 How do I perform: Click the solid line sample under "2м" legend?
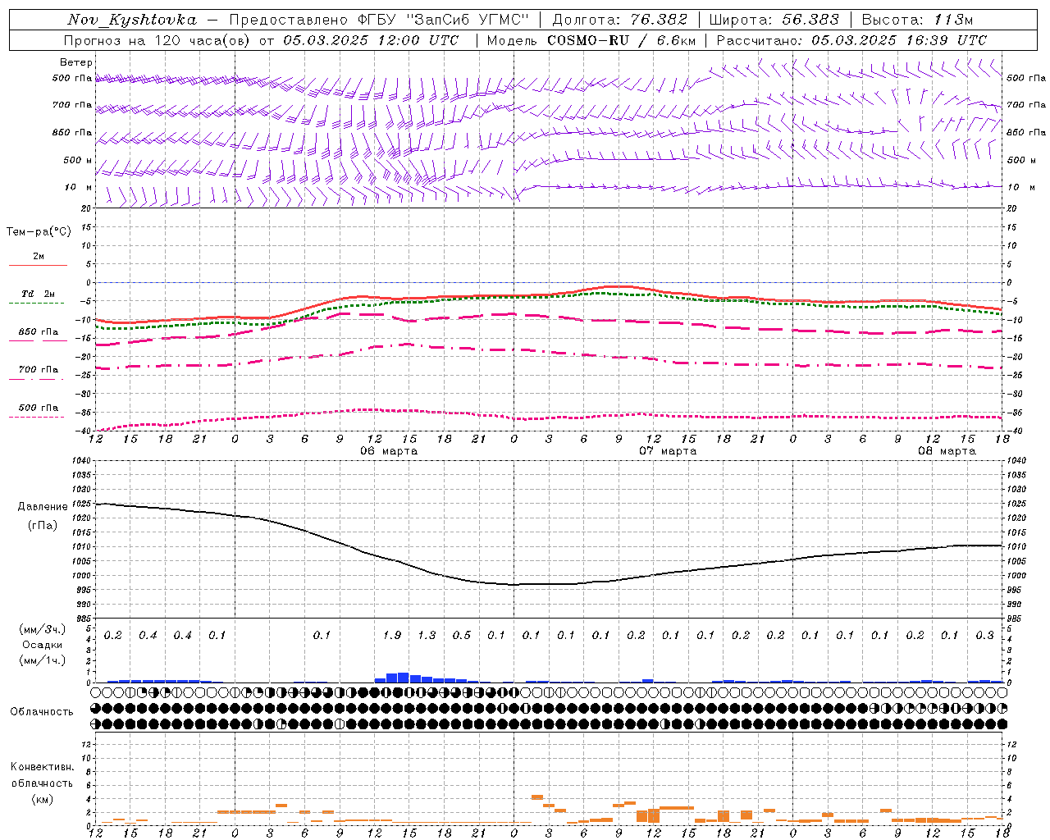39,266
